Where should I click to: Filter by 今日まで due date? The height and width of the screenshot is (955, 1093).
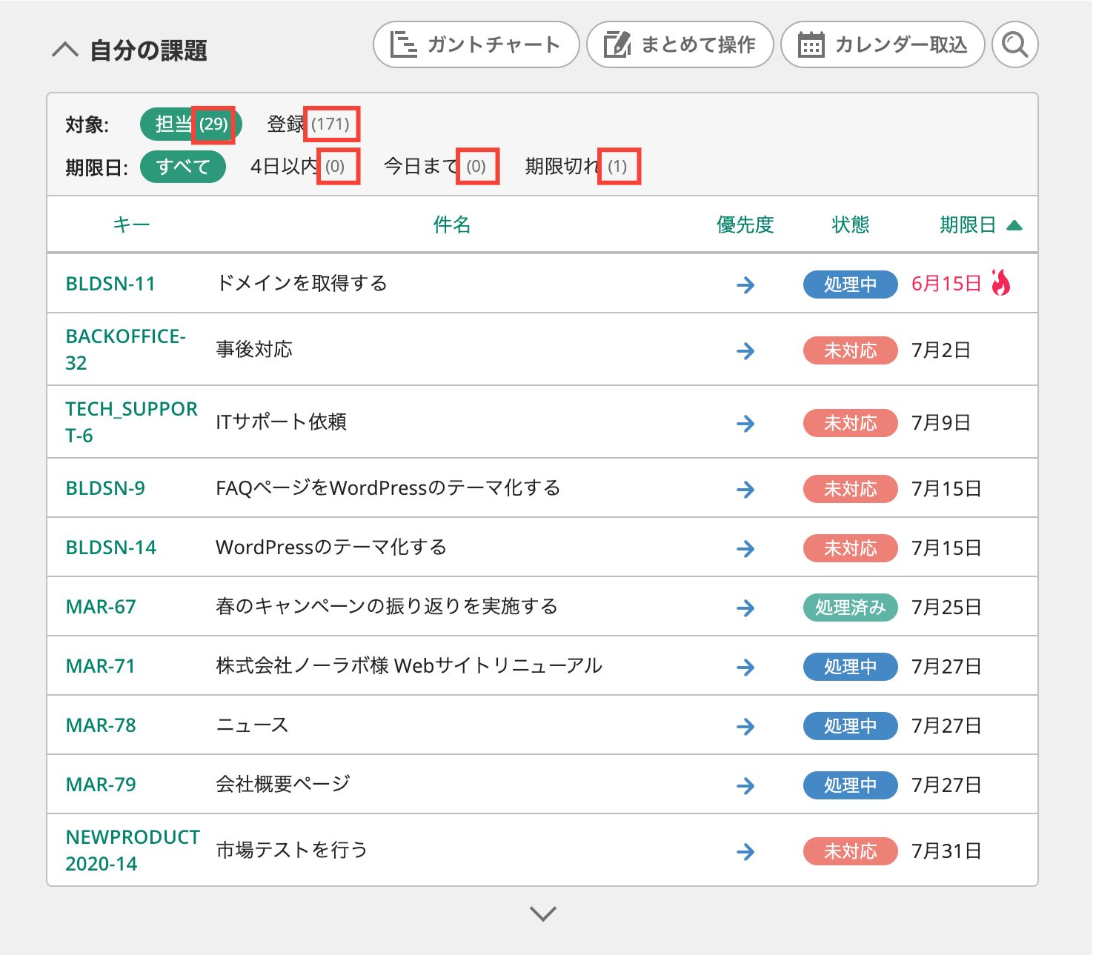click(435, 166)
